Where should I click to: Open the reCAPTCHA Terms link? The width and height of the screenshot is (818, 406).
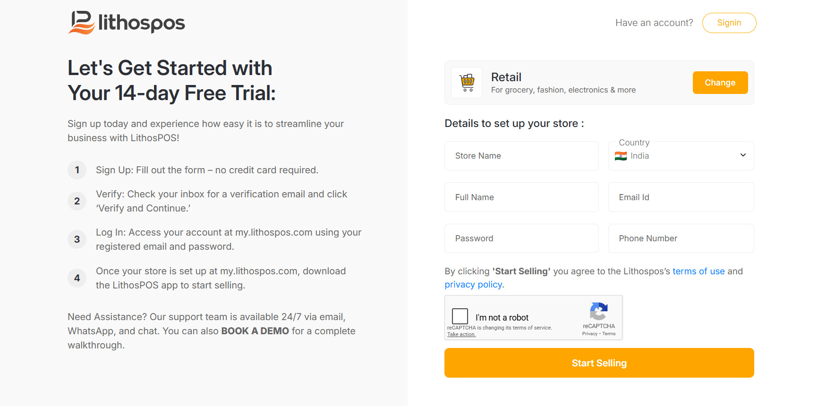coord(609,334)
